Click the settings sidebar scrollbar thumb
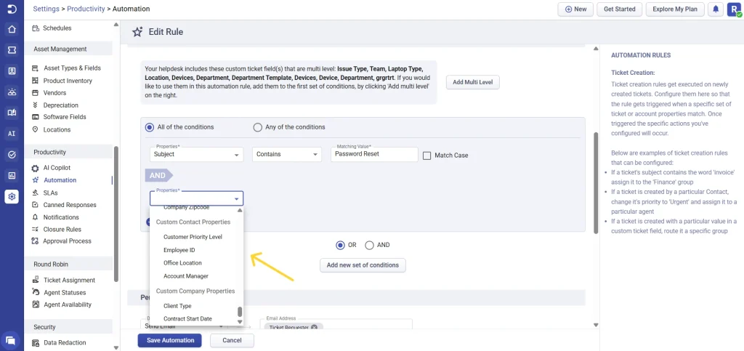Image resolution: width=744 pixels, height=351 pixels. click(116, 214)
